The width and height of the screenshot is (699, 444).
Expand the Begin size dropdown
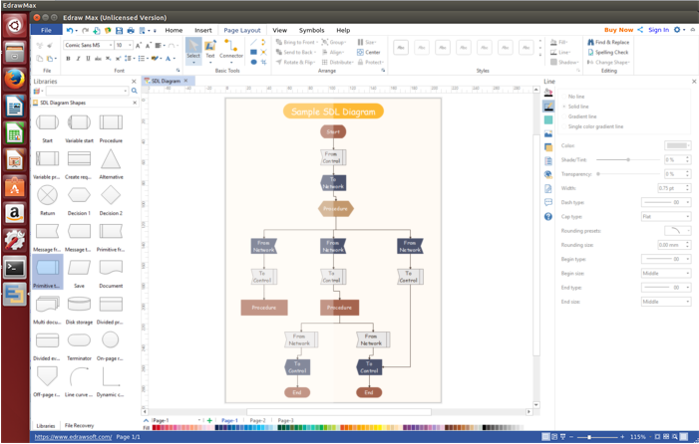[666, 273]
